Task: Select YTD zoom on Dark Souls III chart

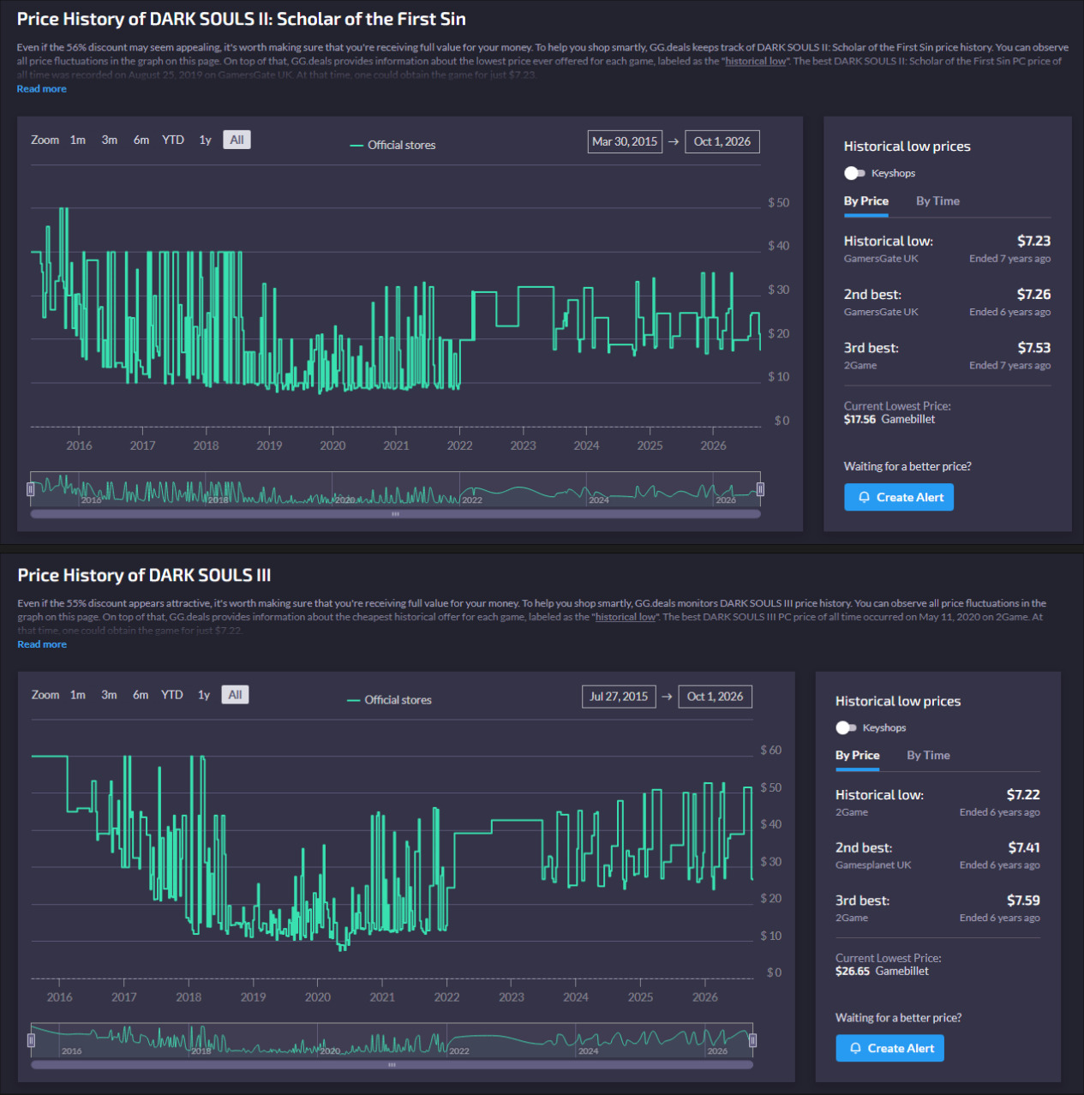Action: click(172, 695)
